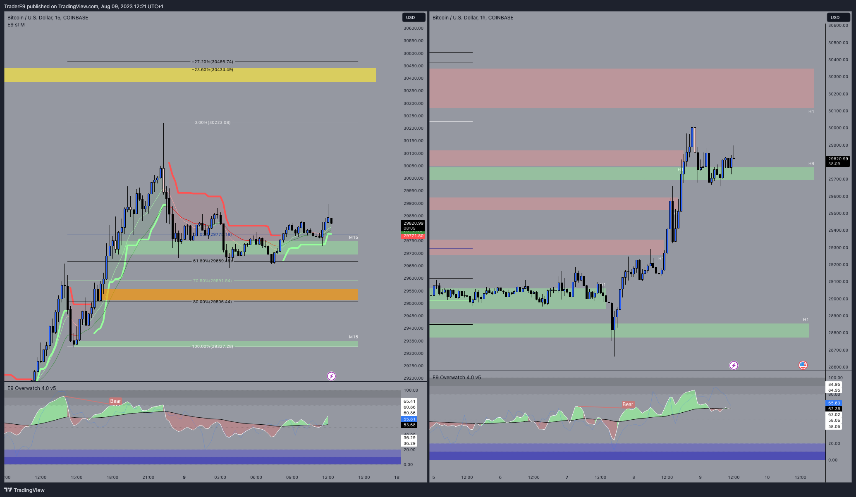Select the -27.20%(30466.74) Fibonacci label
The height and width of the screenshot is (497, 856).
point(213,62)
